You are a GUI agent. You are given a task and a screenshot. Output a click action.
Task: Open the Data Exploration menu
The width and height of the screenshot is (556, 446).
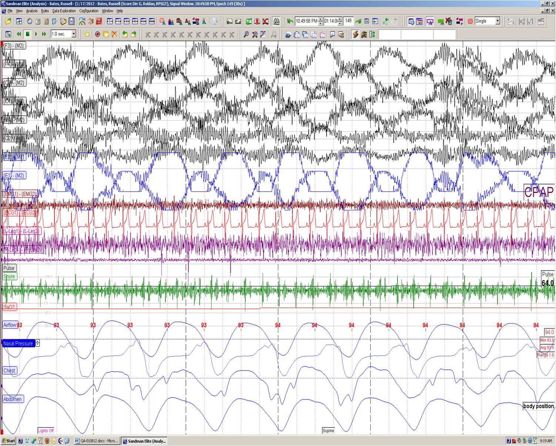64,11
